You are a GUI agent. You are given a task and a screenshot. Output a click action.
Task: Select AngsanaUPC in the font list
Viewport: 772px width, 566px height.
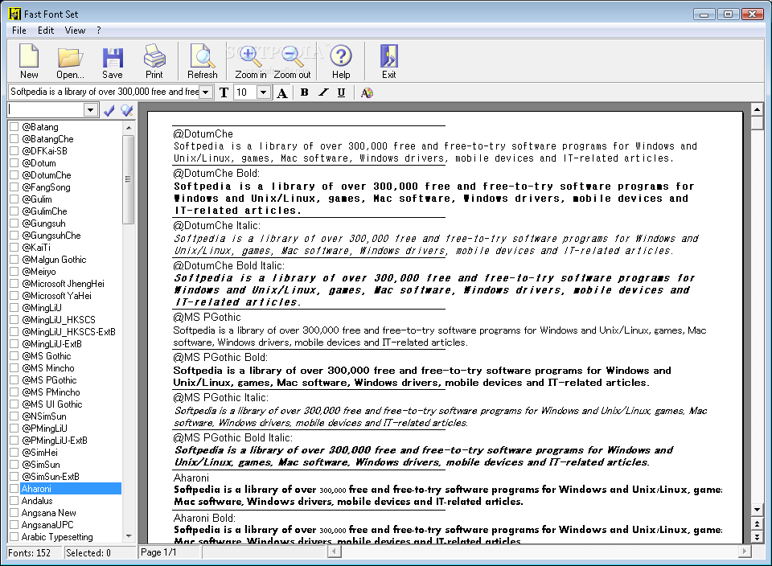[x=47, y=525]
